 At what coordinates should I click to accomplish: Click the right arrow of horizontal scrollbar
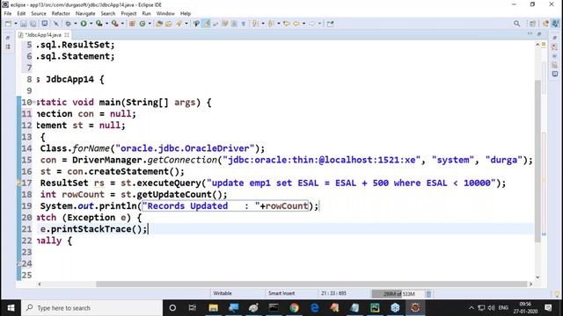(x=530, y=284)
